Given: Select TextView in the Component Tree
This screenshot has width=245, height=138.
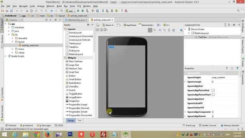Looking at the screenshot, I should [x=203, y=37].
